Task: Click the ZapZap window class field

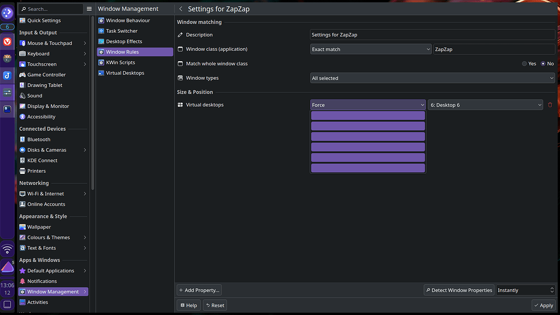Action: (494, 49)
